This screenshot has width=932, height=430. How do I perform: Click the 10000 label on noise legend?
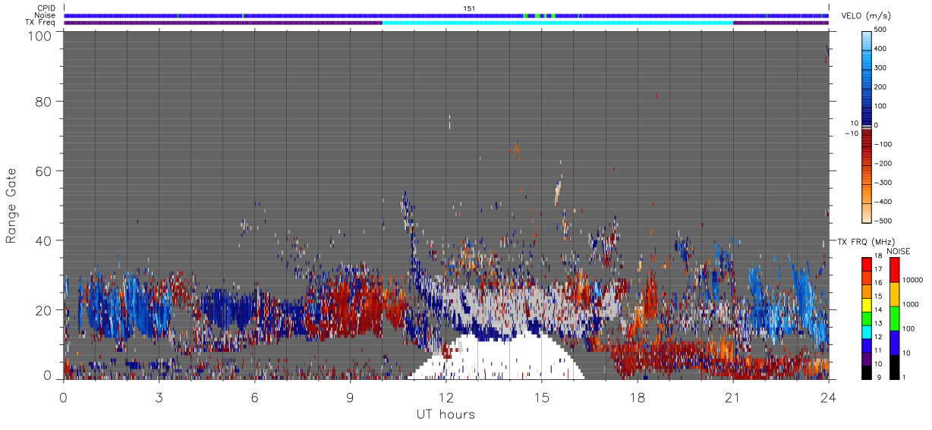point(912,281)
